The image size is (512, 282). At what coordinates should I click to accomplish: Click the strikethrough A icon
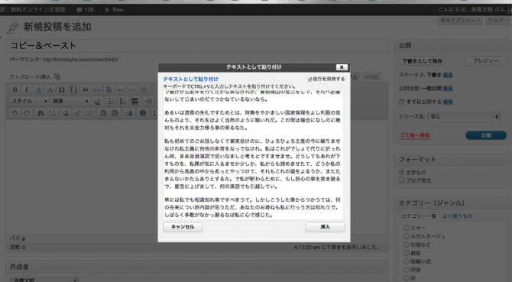[50, 89]
